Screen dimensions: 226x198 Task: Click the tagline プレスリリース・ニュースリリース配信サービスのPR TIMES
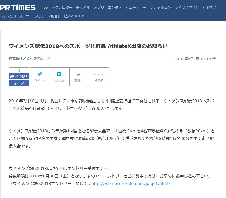click(44, 16)
